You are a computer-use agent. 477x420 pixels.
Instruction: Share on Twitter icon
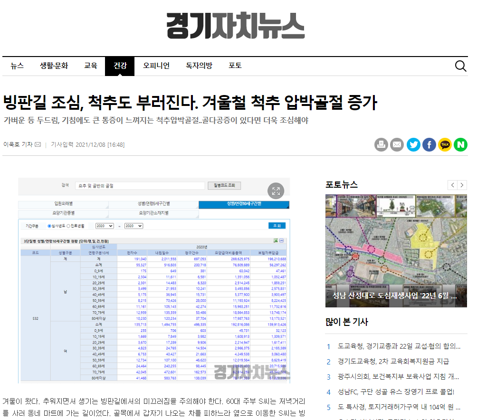click(x=413, y=144)
